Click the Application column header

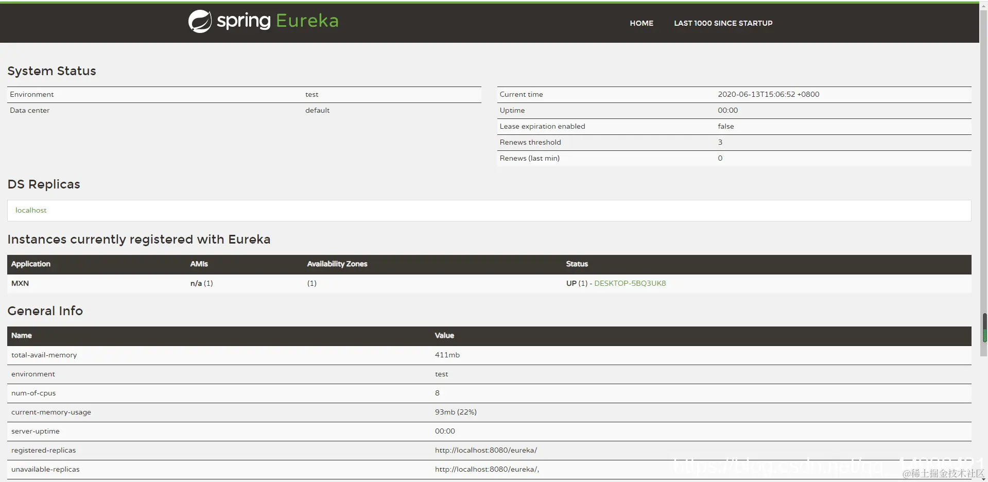[31, 264]
